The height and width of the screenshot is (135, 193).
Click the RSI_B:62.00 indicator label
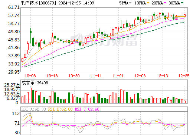click(60, 109)
